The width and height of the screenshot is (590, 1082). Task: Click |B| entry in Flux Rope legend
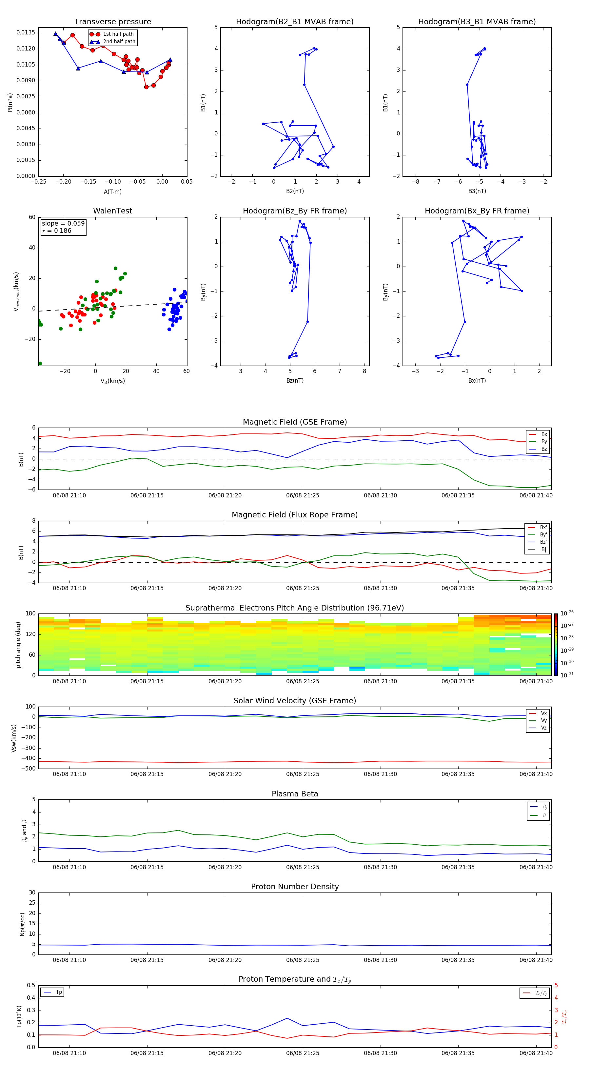[x=538, y=550]
